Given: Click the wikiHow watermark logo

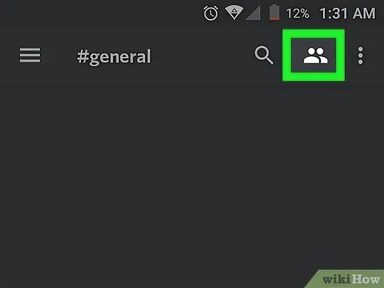Looking at the screenshot, I should (351, 279).
